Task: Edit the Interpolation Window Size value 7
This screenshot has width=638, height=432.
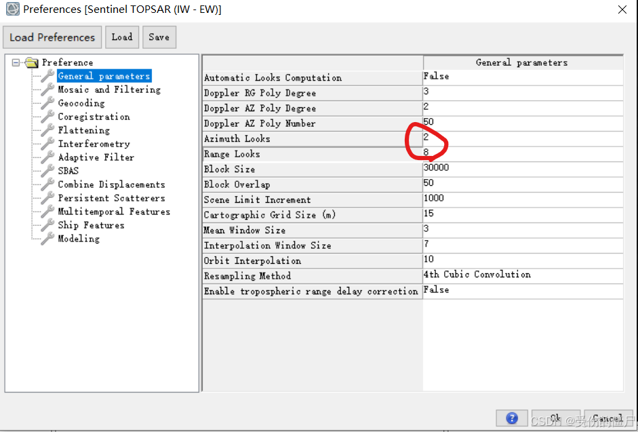Action: pos(523,245)
